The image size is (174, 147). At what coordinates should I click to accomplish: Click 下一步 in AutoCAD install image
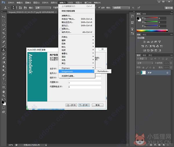point(84,105)
